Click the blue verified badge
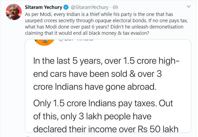Screen dimensions: 198x137 pos(66,7)
